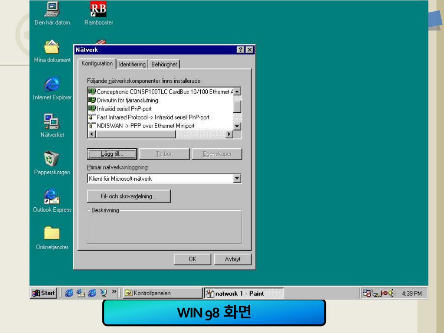Open the Start menu
Screen dimensions: 444x333
pos(43,293)
